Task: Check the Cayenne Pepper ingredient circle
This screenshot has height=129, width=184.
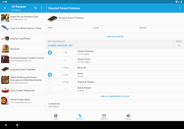Action: (x=50, y=82)
